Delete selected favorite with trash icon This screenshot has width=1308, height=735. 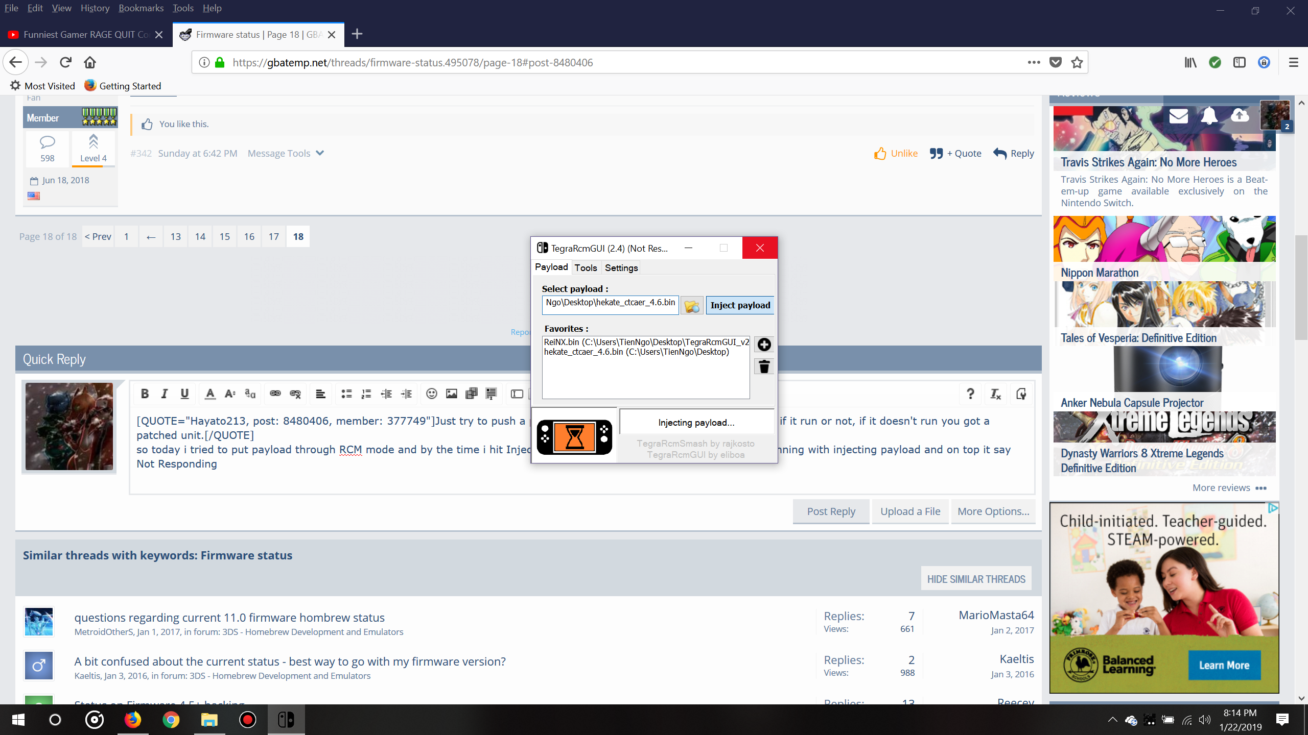[764, 366]
